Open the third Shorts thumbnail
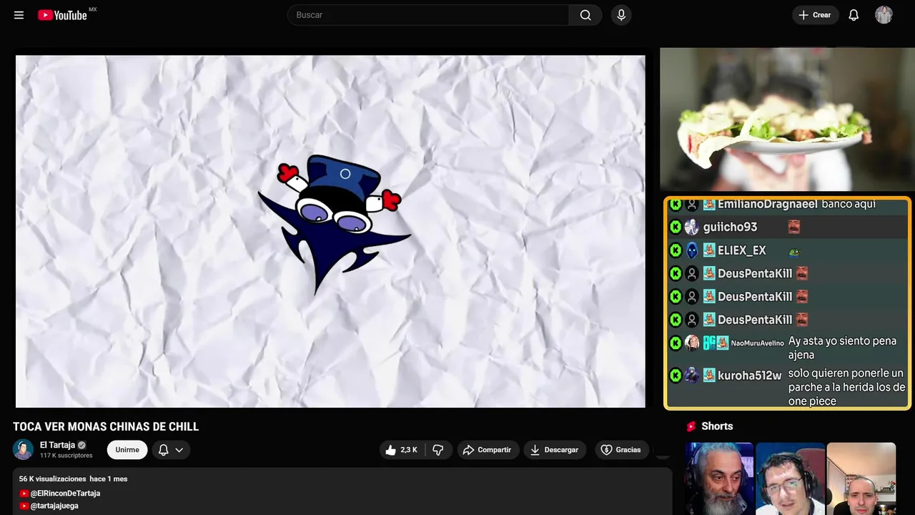The height and width of the screenshot is (515, 915). (861, 479)
